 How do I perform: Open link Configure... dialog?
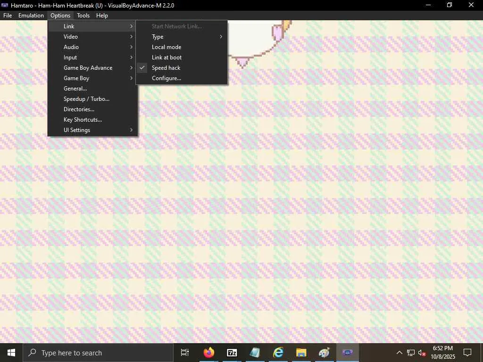pyautogui.click(x=182, y=78)
